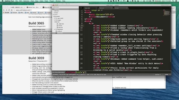The image size is (179, 100).
Task: Click next tab arrow in tab bar
Action: (81, 8)
